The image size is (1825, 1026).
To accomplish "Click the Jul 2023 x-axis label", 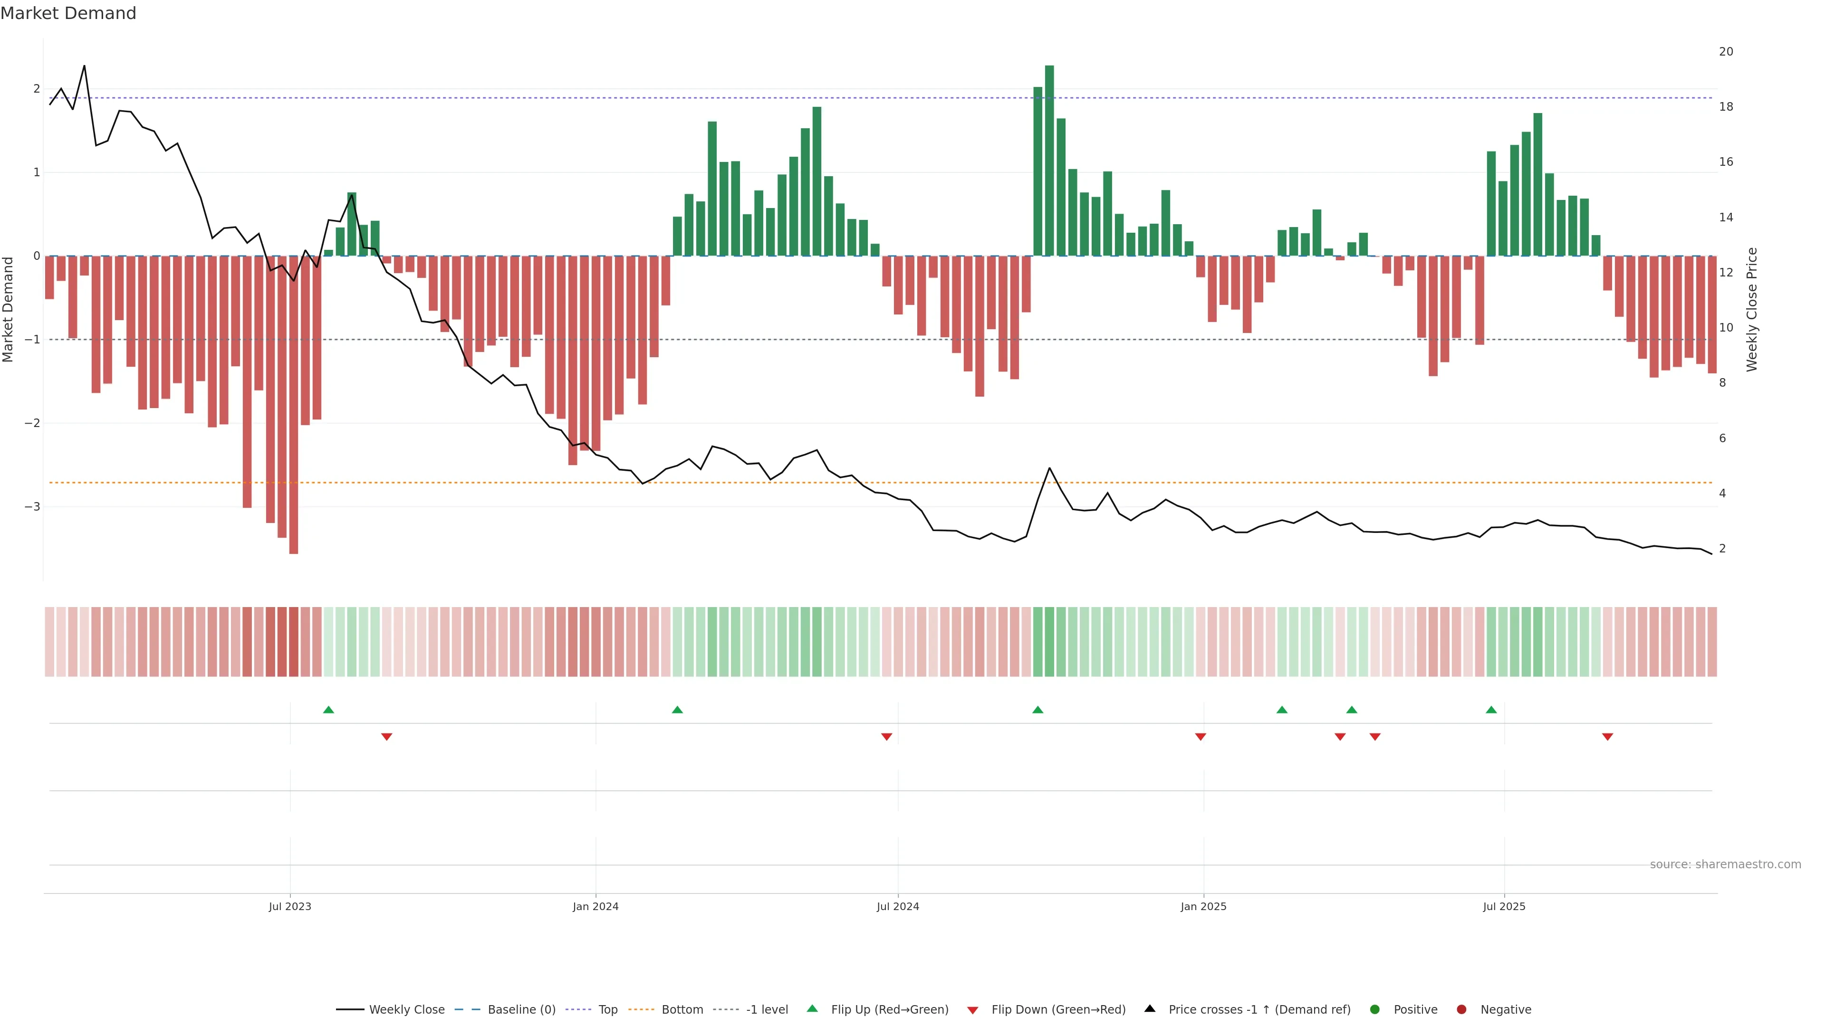I will (x=290, y=907).
